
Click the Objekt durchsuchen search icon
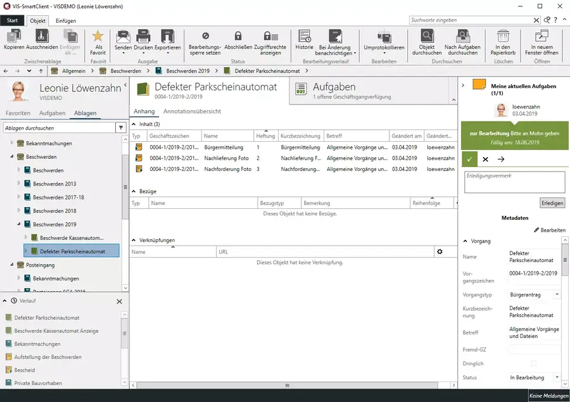[427, 37]
